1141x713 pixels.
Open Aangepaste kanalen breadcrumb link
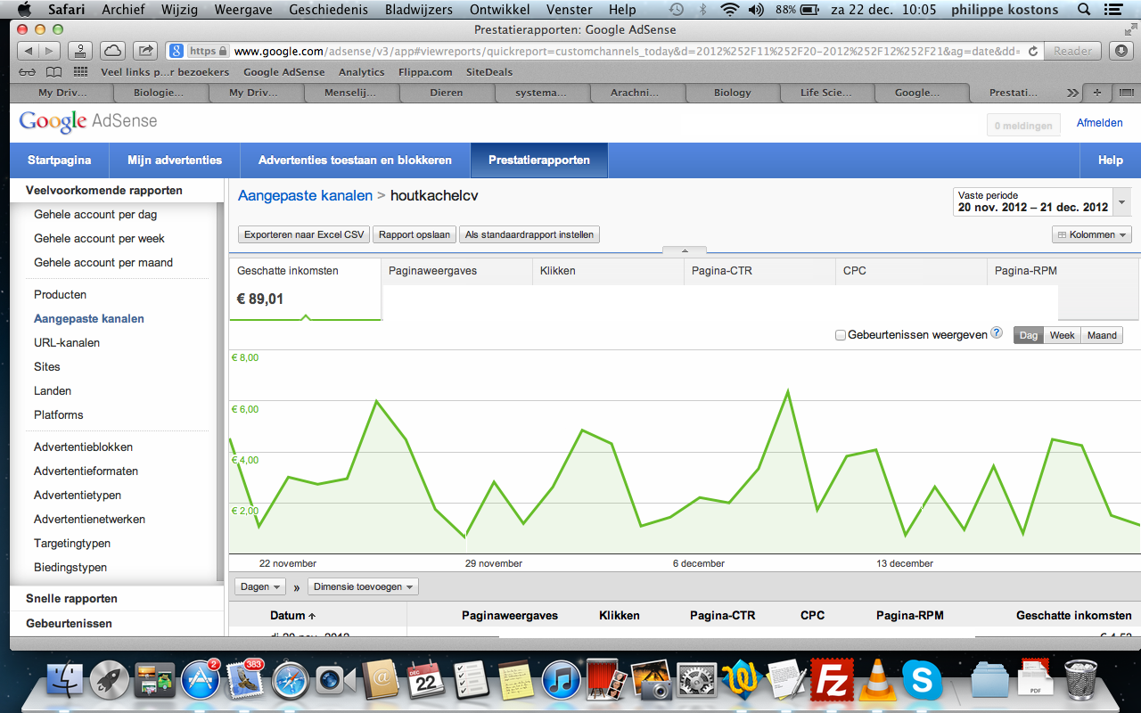coord(305,195)
